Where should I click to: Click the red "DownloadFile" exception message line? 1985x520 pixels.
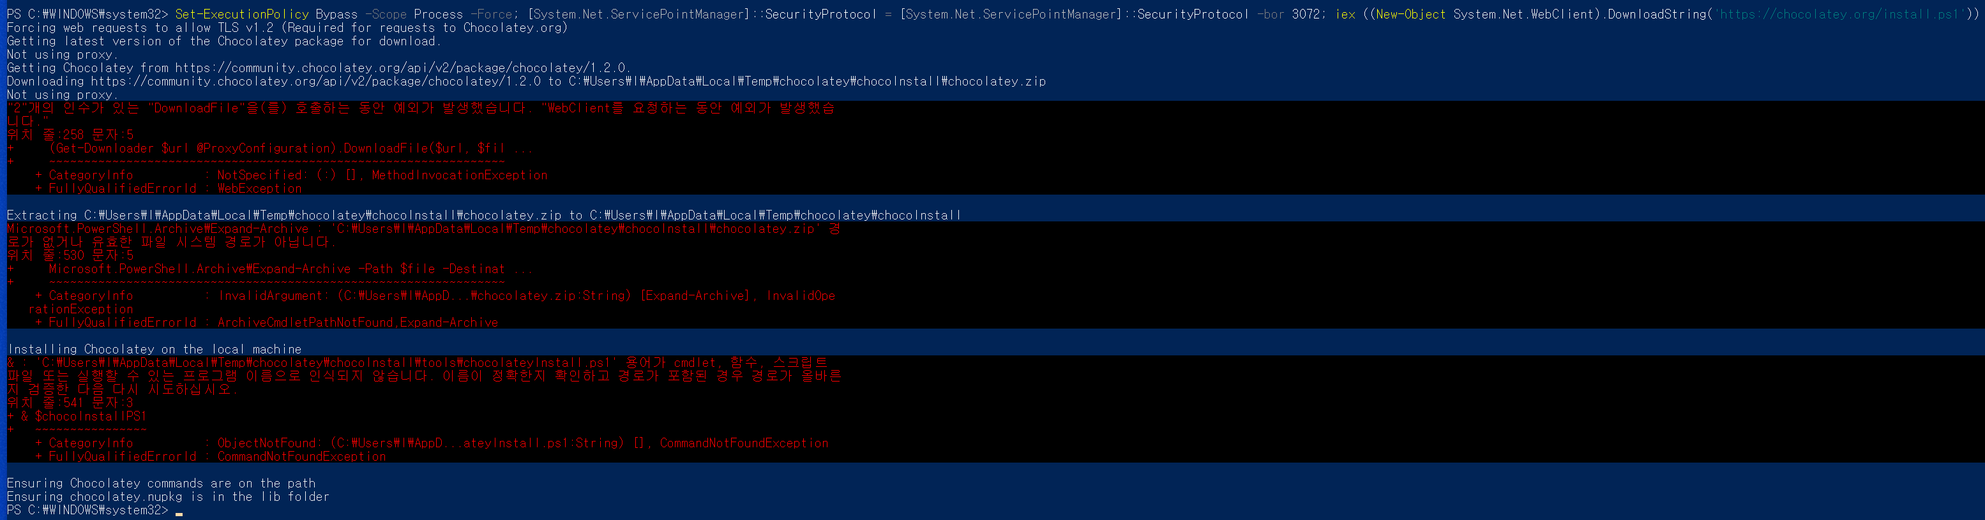421,108
